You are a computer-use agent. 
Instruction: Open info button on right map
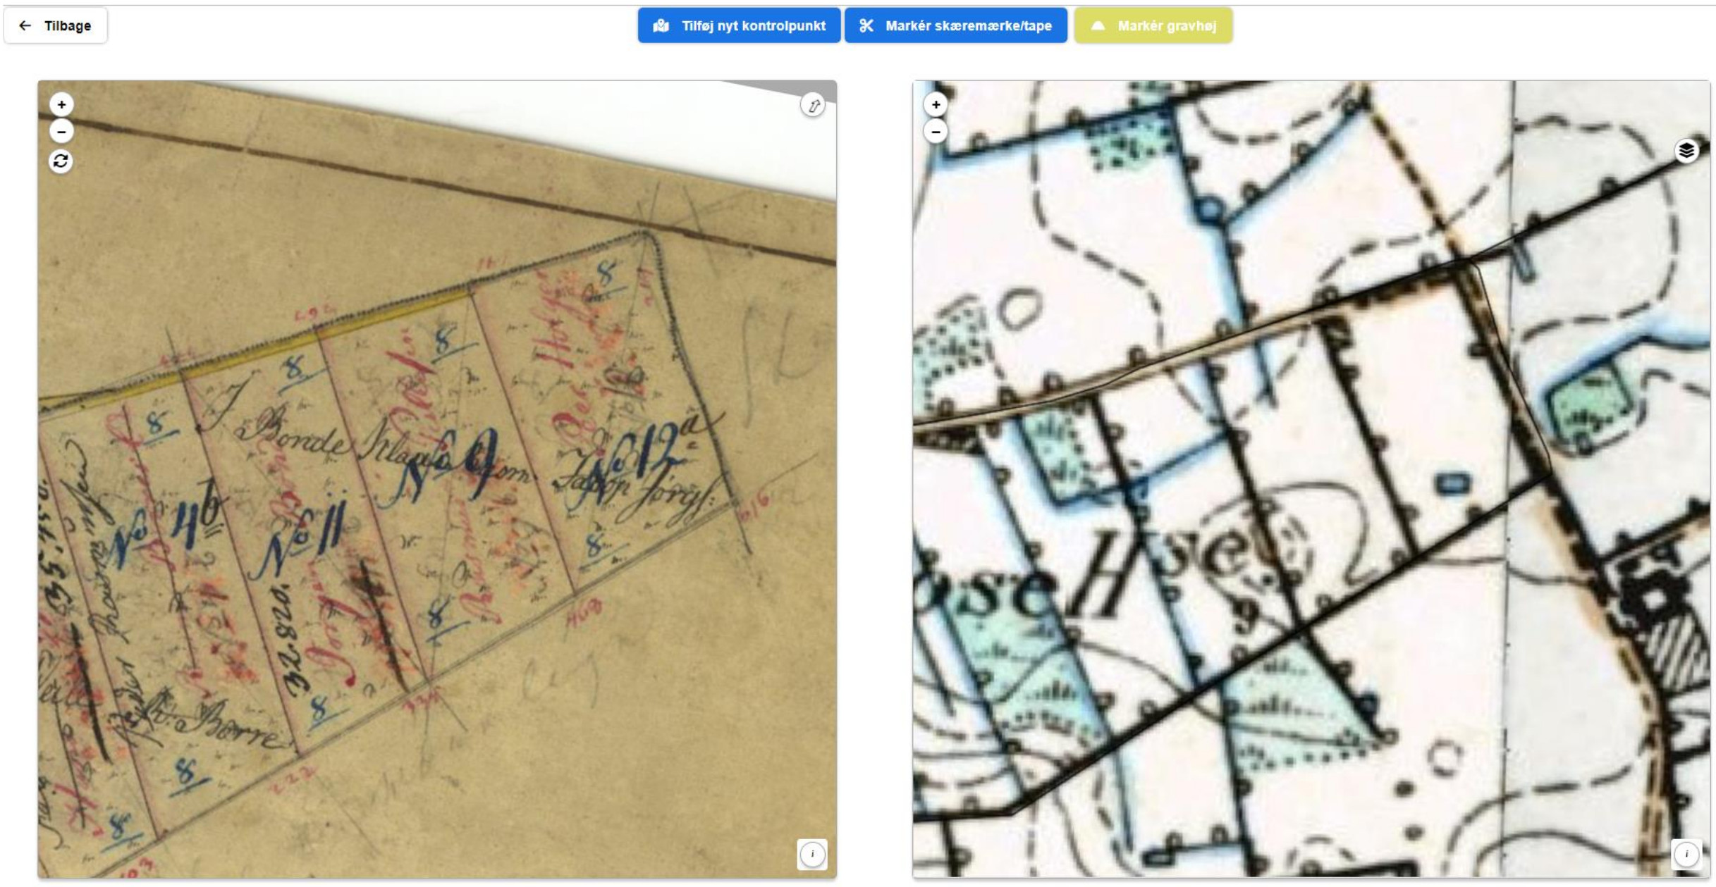click(x=1686, y=854)
